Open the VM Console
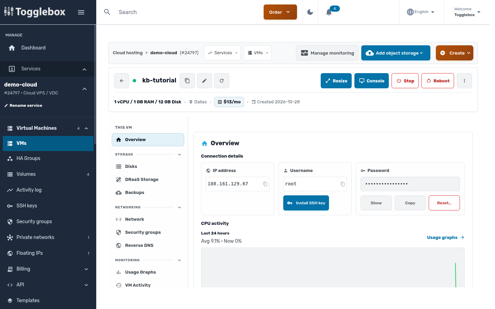Image resolution: width=495 pixels, height=309 pixels. click(x=372, y=81)
